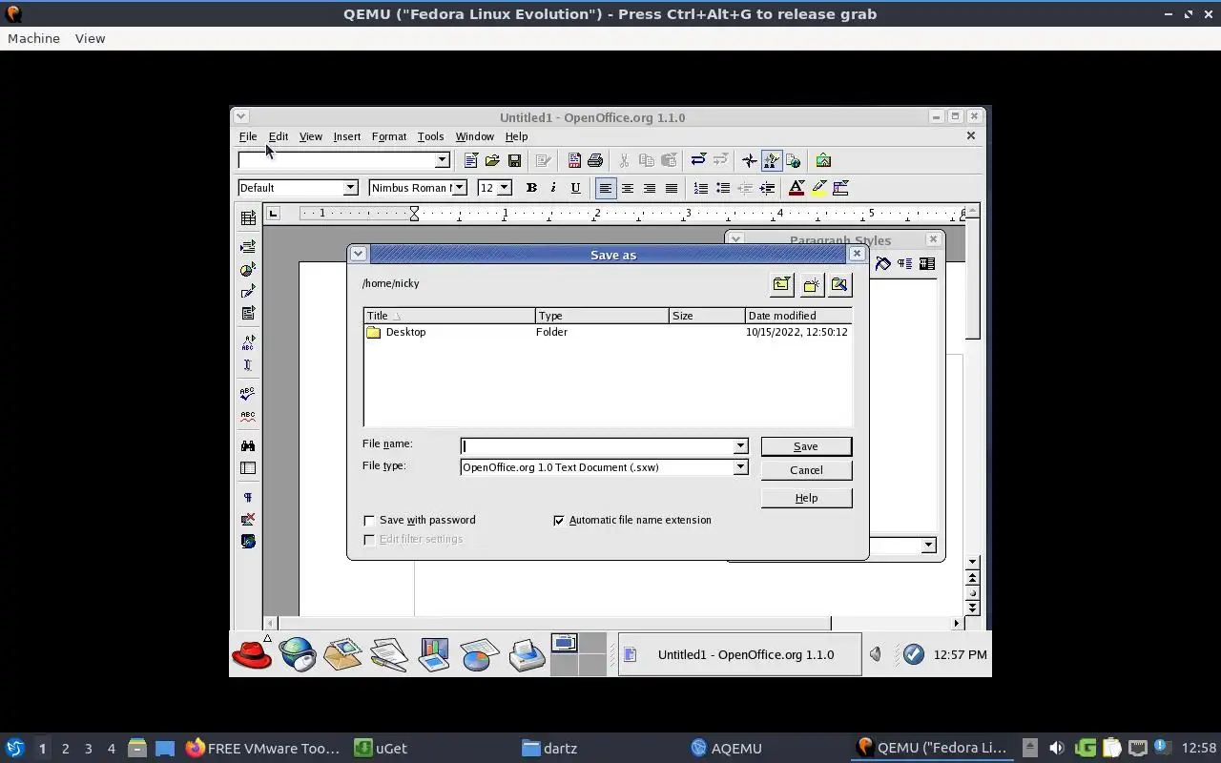Untick Automatic file name extension checkbox
Screen dimensions: 1221x763
tap(559, 521)
